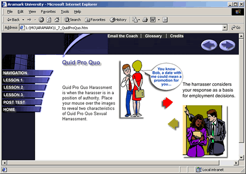This screenshot has width=246, height=174.
Task: Click the Stop icon in the toolbar
Action: coord(41,20)
